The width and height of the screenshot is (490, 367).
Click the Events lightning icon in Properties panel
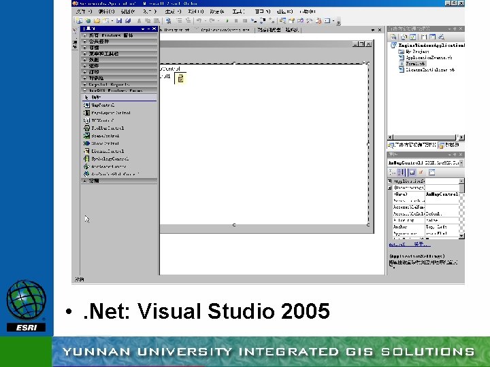(x=421, y=172)
